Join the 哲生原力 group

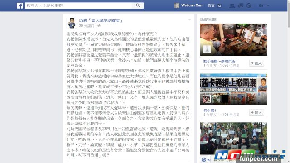point(256,113)
